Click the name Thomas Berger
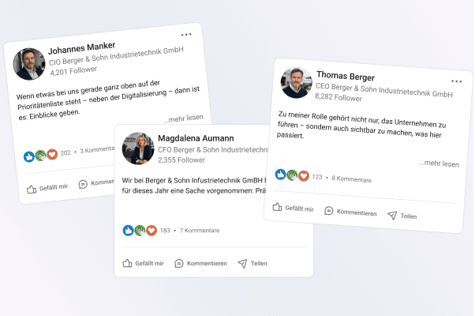 (x=346, y=76)
